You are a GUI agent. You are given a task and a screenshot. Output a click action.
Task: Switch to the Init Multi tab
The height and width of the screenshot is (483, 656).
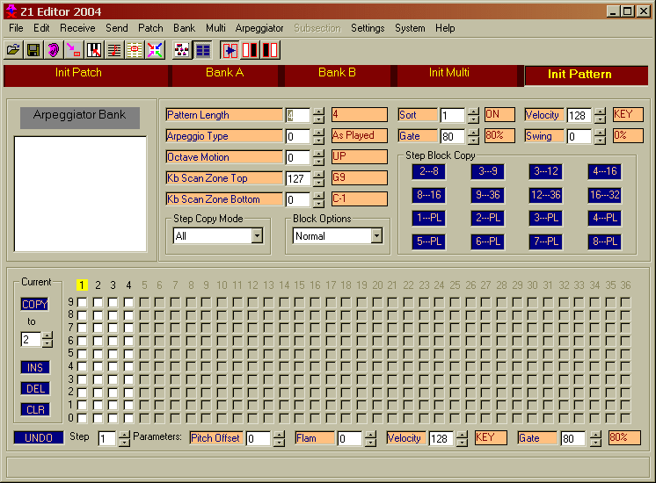tap(457, 75)
